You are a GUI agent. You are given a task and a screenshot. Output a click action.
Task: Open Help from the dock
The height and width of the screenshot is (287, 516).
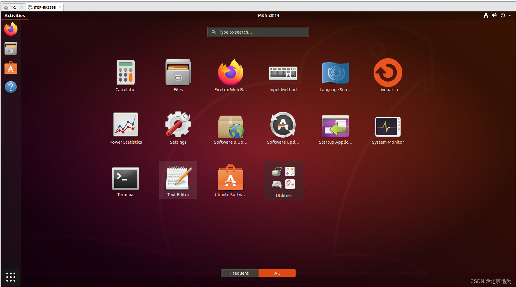[11, 87]
